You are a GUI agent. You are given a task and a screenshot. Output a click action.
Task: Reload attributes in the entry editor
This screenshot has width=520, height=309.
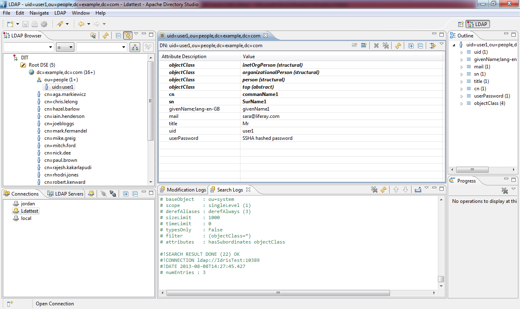coord(398,46)
